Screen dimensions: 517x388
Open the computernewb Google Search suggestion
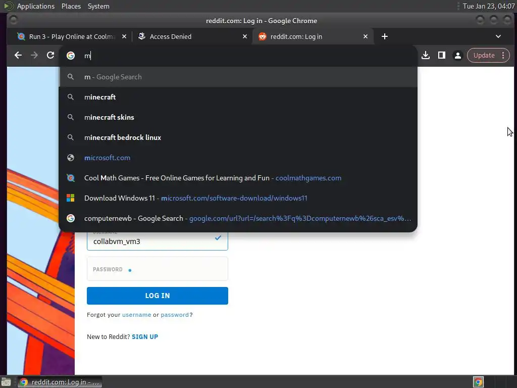[x=238, y=218]
